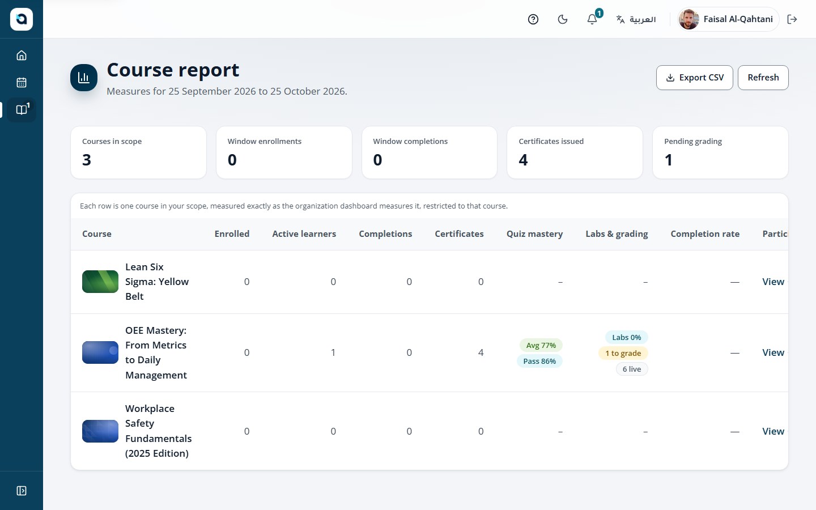Open Faisal Al-Qahtani profile menu
Image resolution: width=816 pixels, height=510 pixels.
728,19
